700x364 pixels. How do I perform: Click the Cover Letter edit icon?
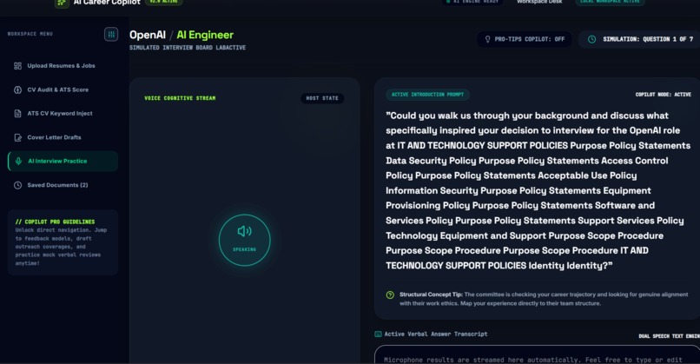tap(18, 137)
